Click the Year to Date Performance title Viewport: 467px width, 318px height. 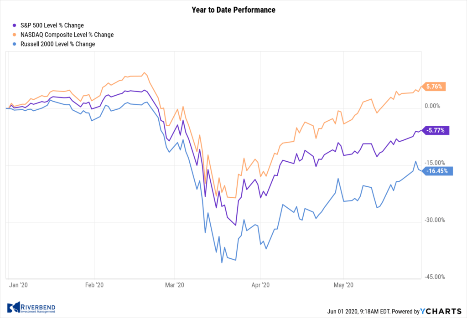[x=233, y=10]
